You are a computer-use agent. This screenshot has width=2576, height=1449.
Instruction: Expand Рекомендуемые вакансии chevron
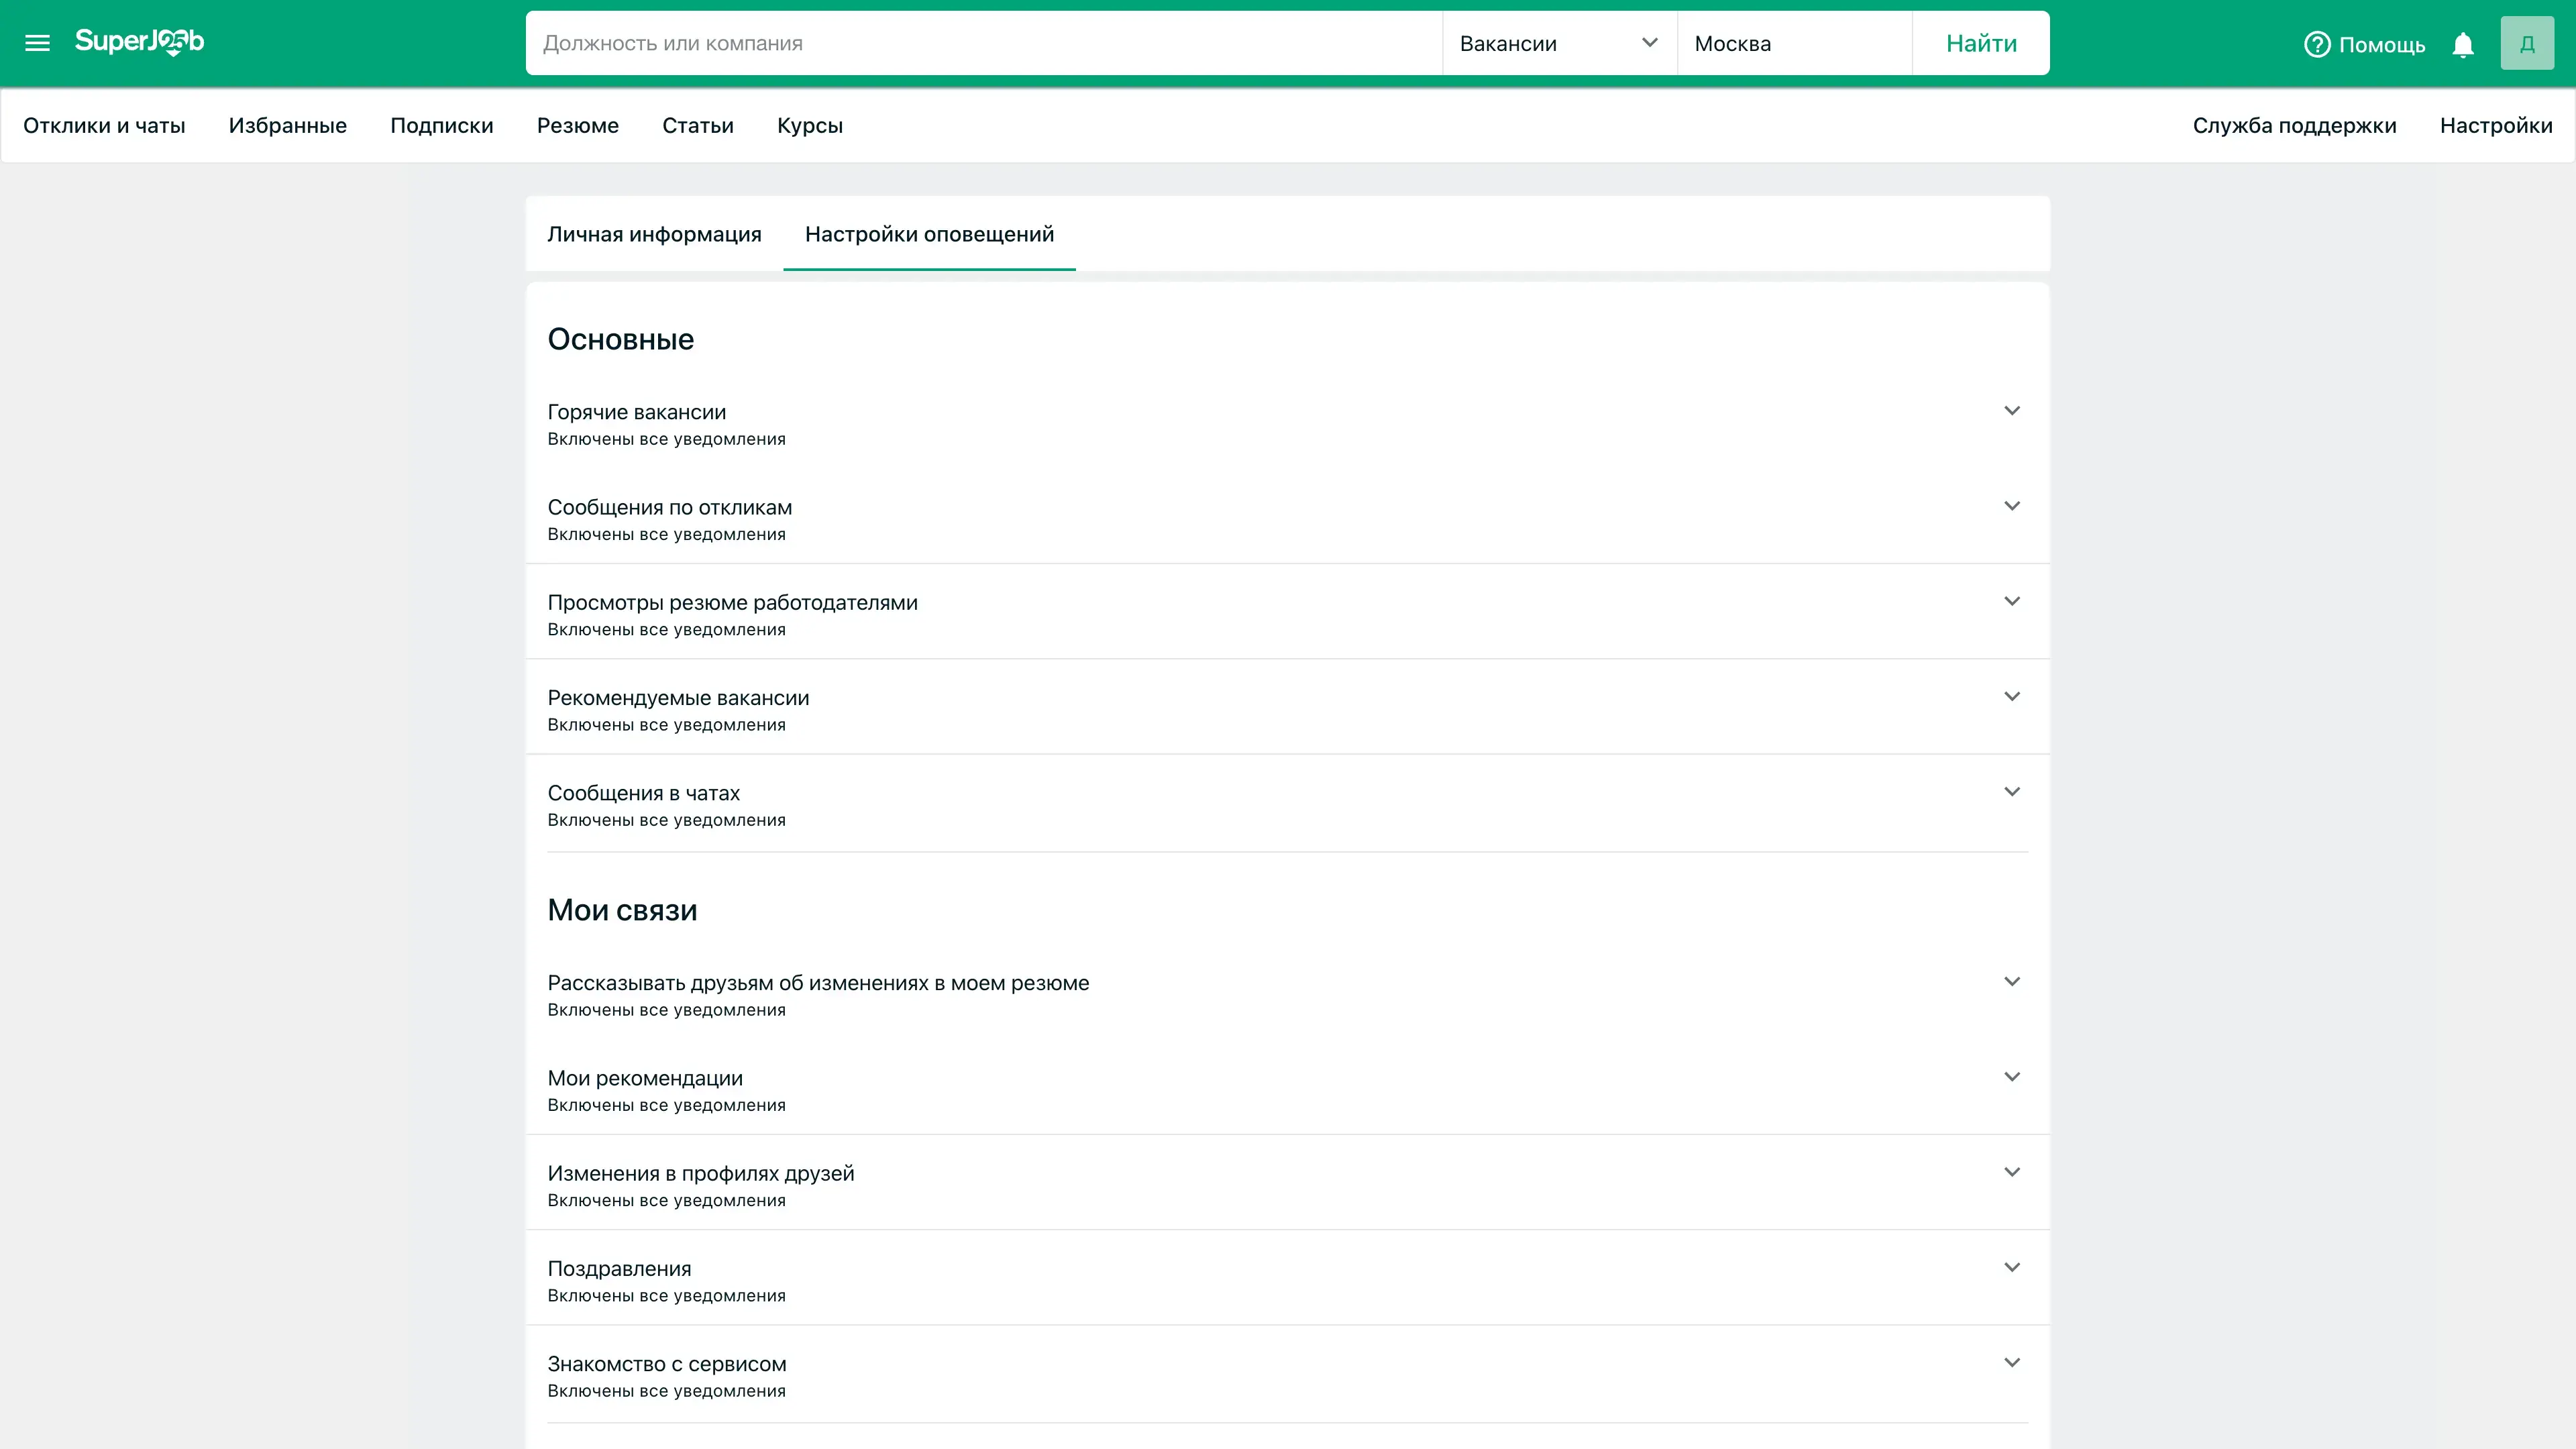[2011, 696]
